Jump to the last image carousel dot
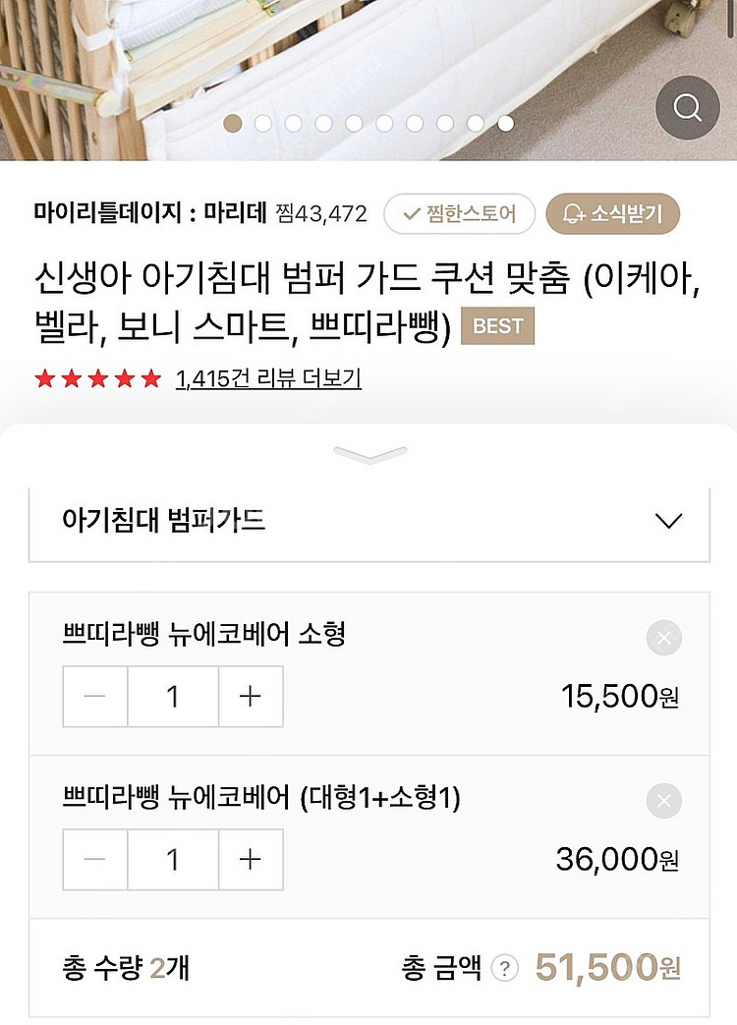This screenshot has height=1025, width=737. pos(505,123)
